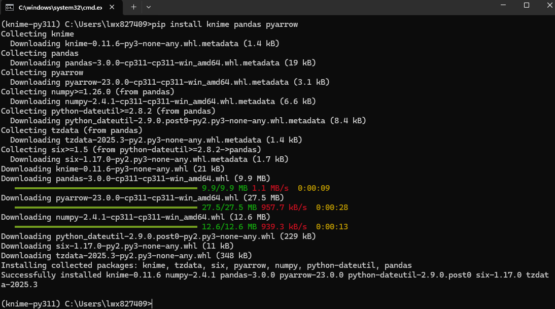Expand the new tab profile dropdown chevron
The image size is (555, 309).
click(149, 7)
